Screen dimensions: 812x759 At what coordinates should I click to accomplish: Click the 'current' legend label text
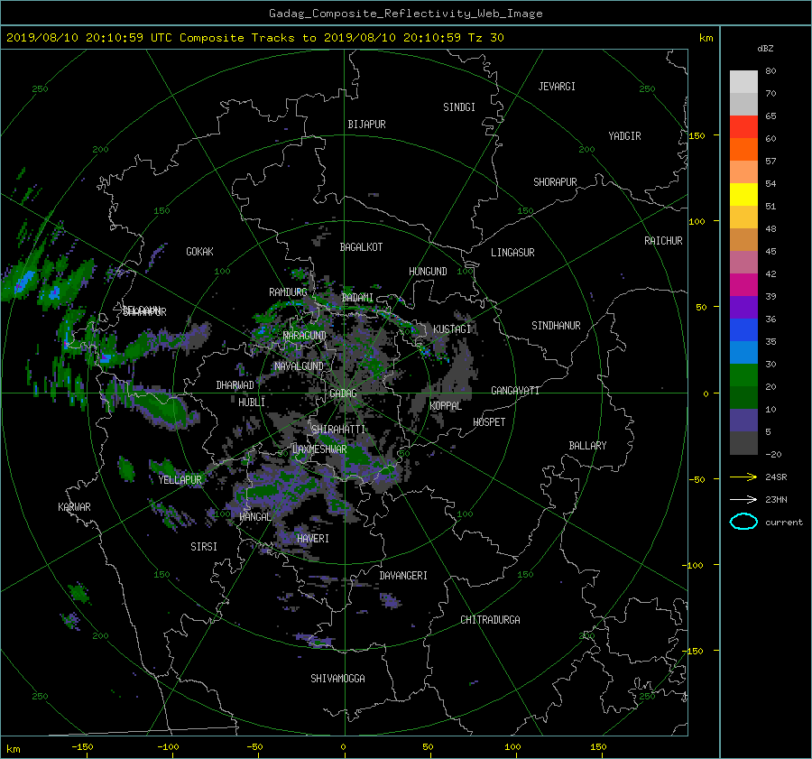tap(783, 523)
